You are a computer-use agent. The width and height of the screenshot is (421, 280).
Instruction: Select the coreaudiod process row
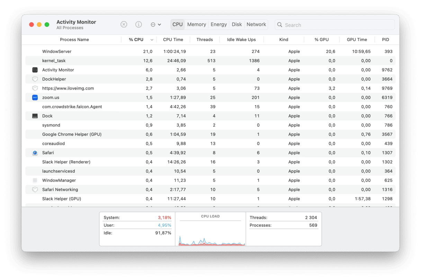210,143
